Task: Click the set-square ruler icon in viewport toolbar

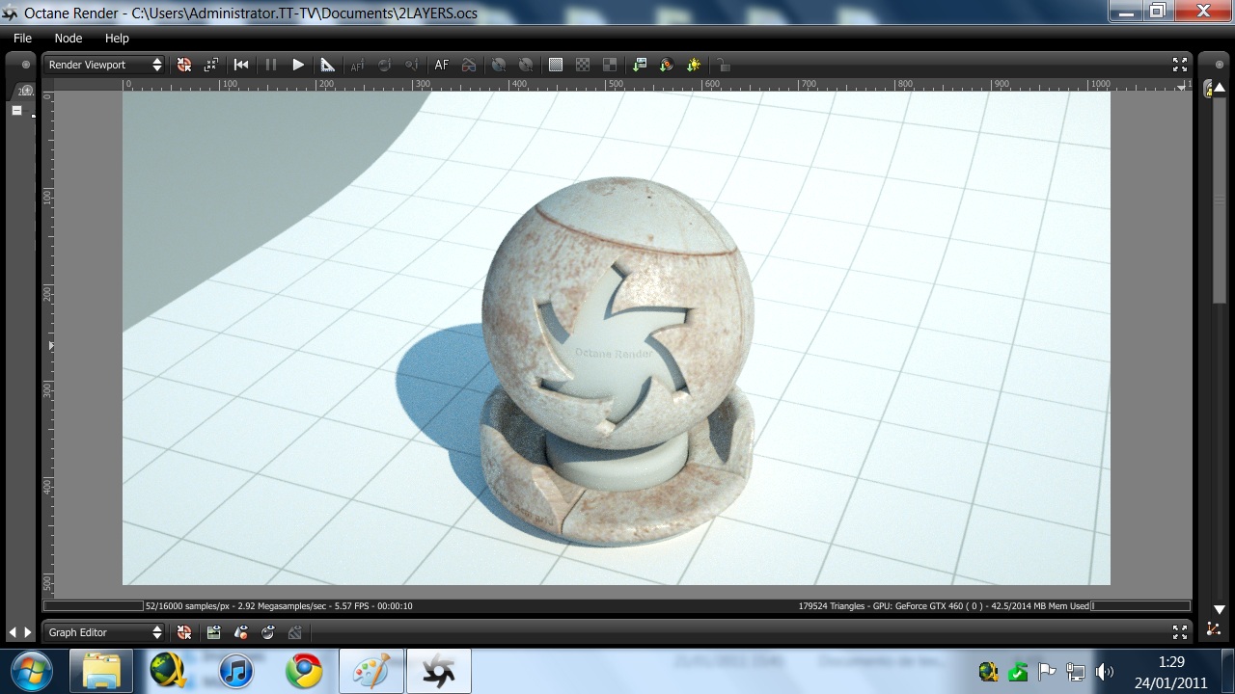Action: [x=327, y=65]
